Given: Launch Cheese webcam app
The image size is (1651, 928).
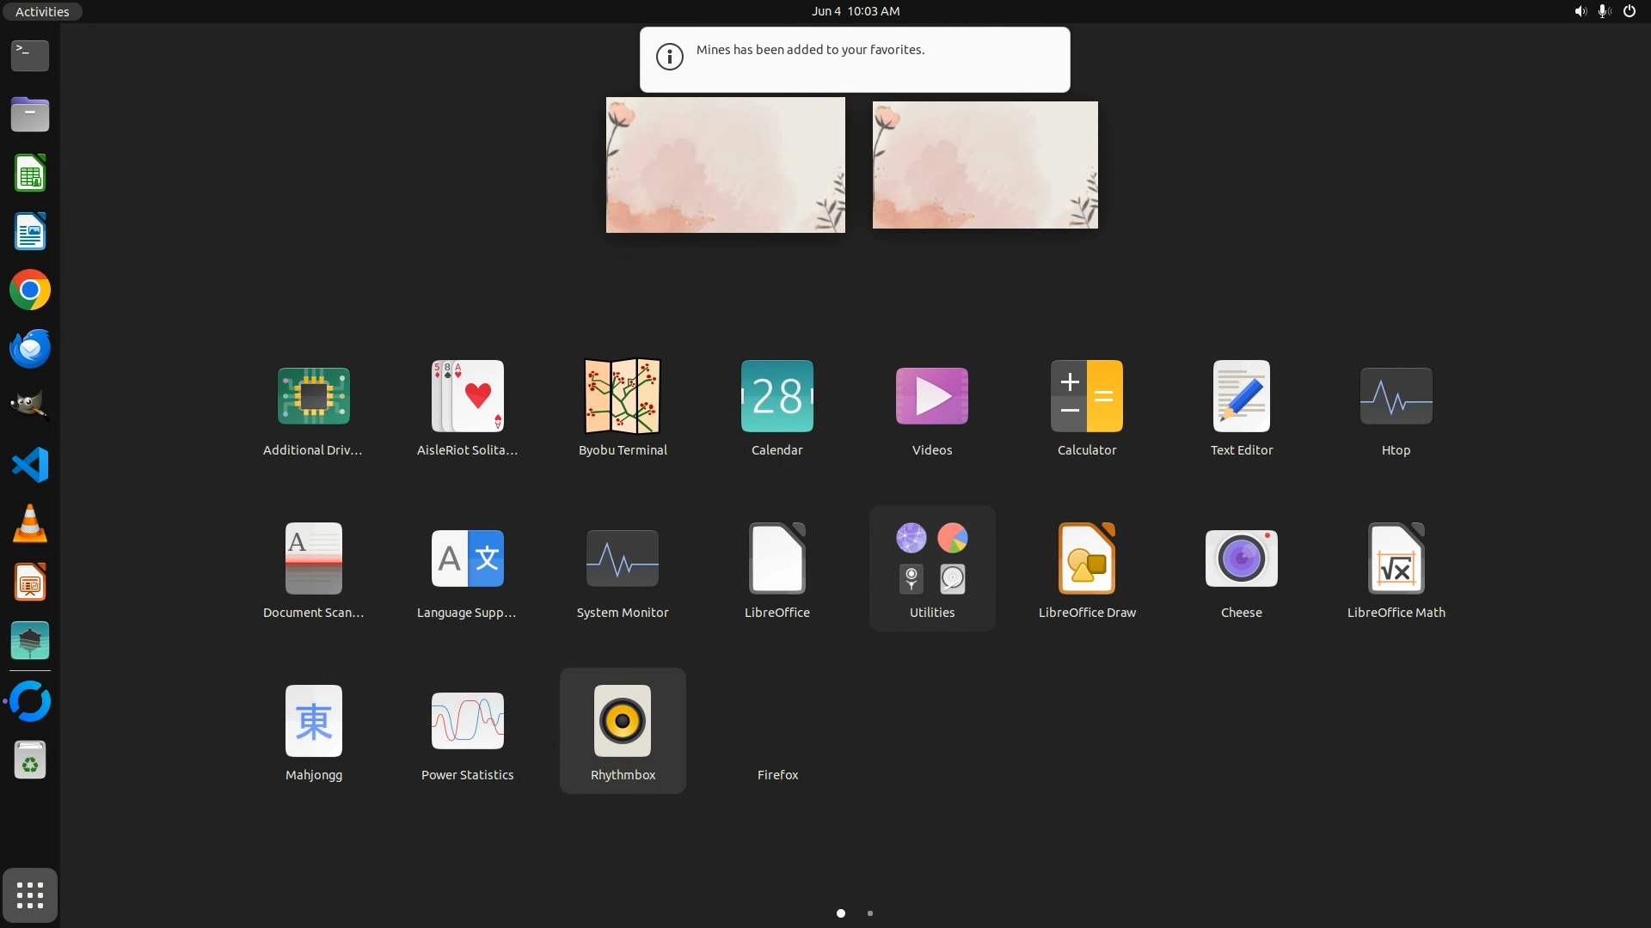Looking at the screenshot, I should (1241, 559).
